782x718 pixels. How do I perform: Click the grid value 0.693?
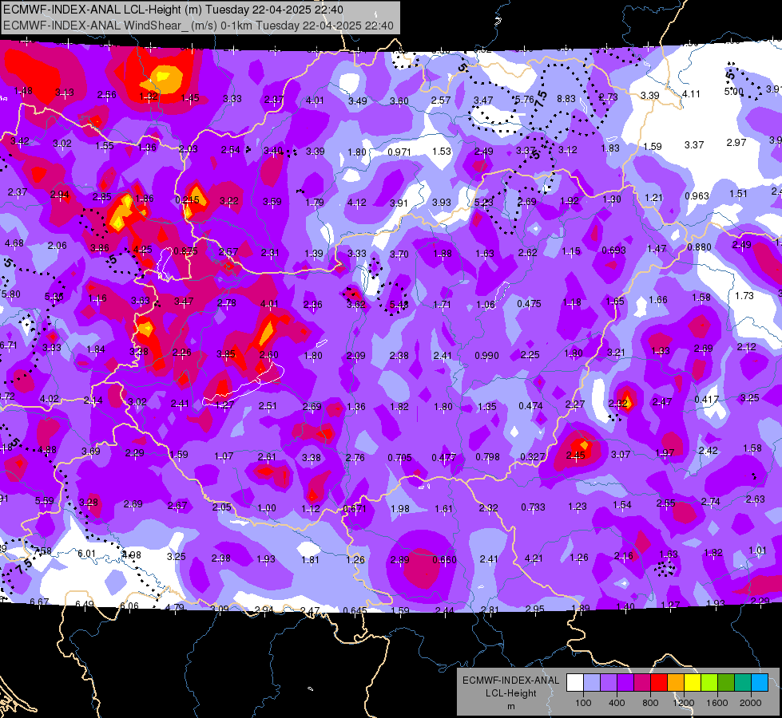pos(614,251)
